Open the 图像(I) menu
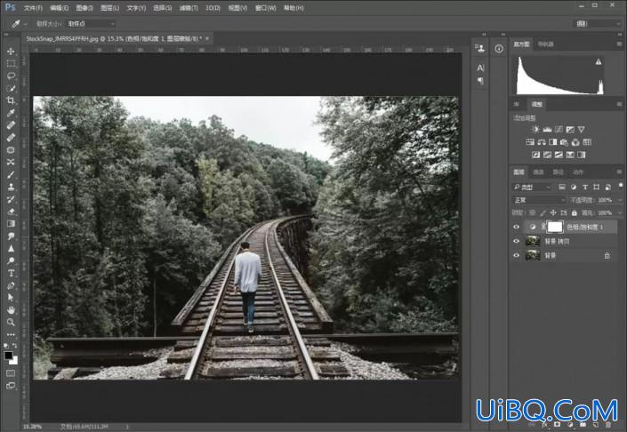Viewport: 627px width, 432px height. 84,8
